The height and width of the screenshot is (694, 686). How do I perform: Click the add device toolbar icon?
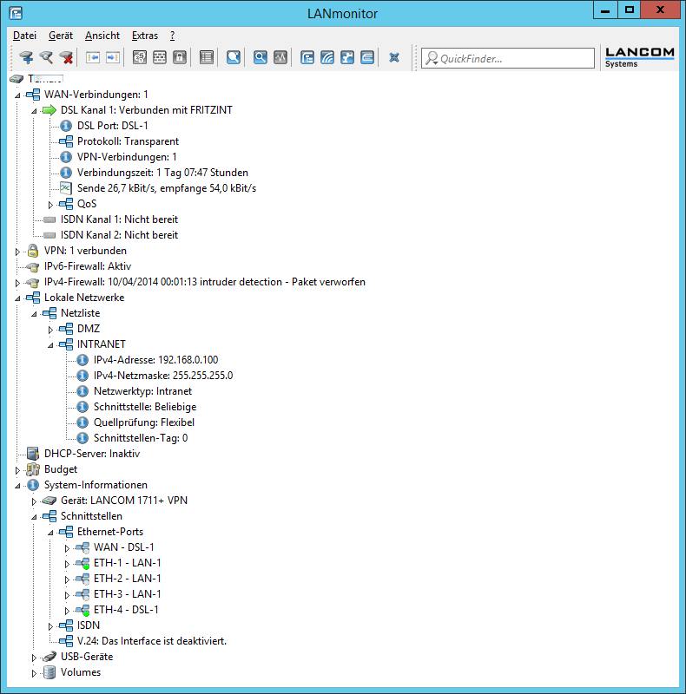[26, 58]
